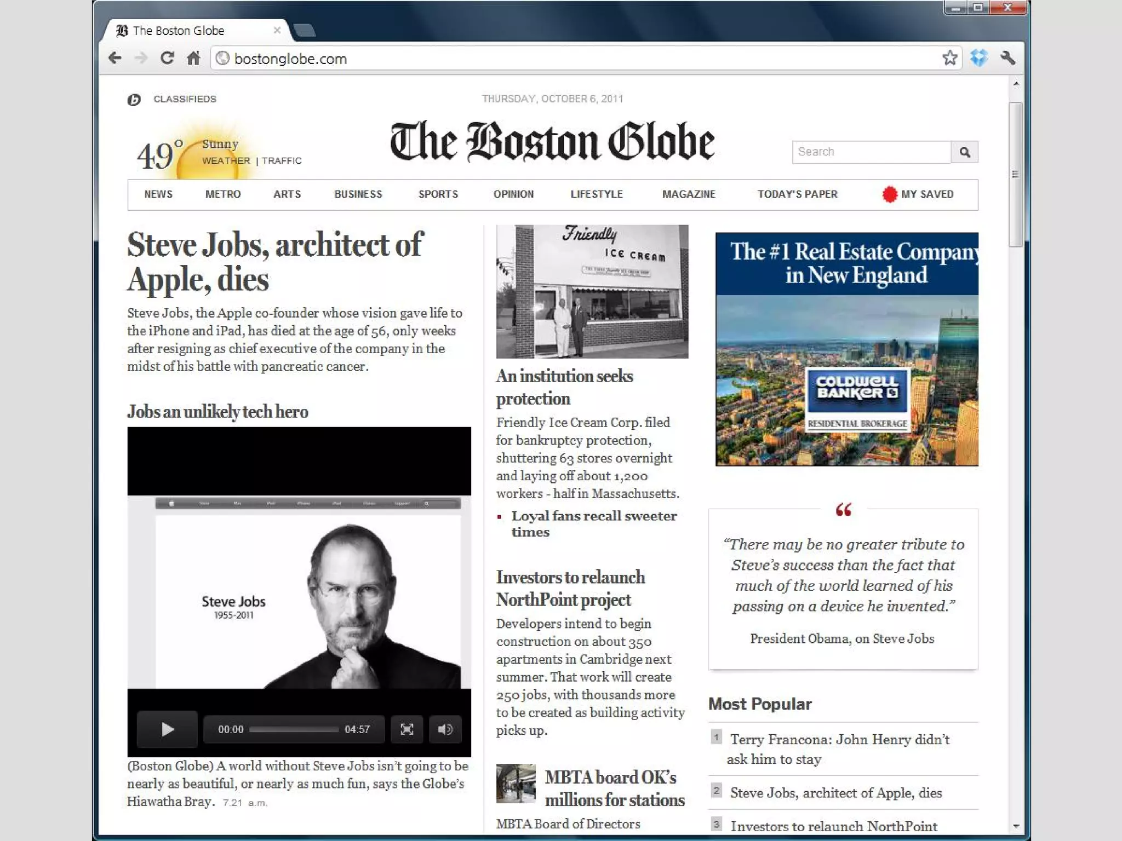Select the BUSINESS menu item
Screen dimensions: 1122x841
358,194
